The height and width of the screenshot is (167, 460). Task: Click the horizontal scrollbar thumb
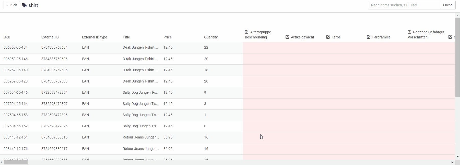coord(16,162)
